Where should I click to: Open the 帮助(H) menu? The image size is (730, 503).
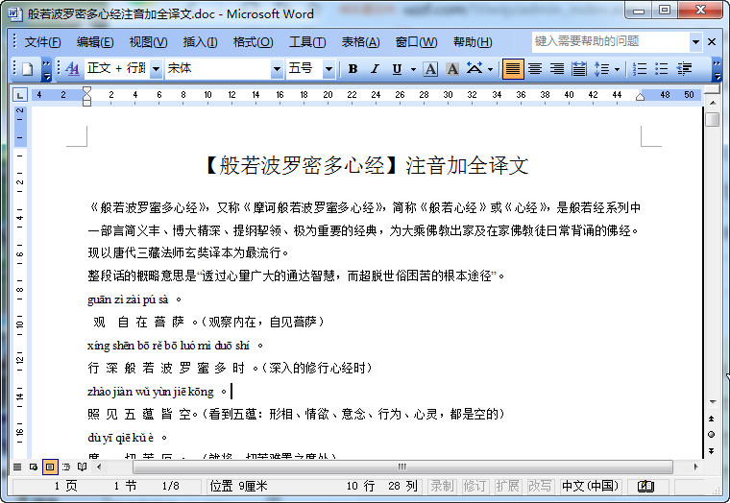(x=473, y=42)
